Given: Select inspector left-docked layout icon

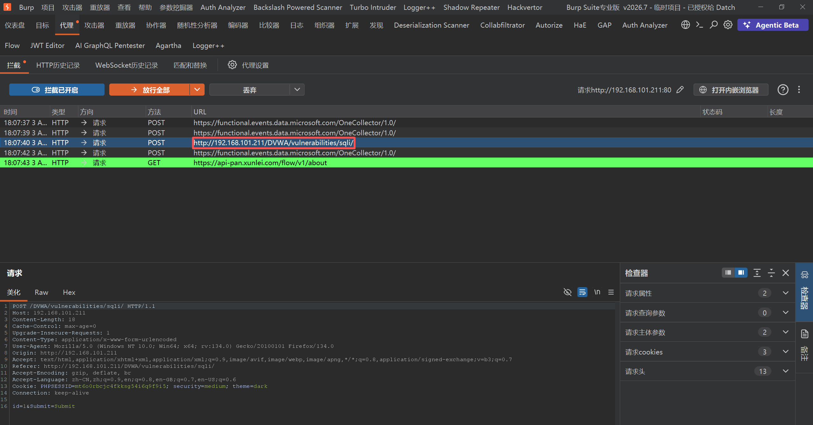Looking at the screenshot, I should click(x=728, y=273).
